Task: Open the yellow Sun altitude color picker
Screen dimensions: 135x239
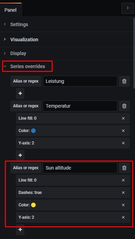Action: coord(33,205)
